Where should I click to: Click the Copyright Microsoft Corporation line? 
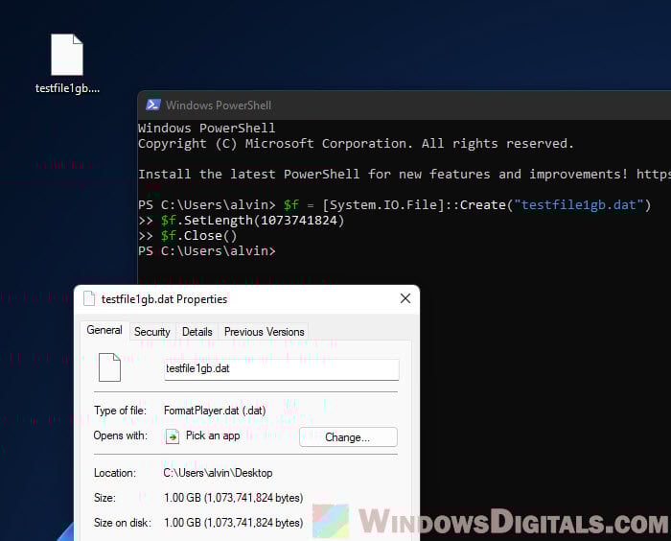click(x=356, y=144)
